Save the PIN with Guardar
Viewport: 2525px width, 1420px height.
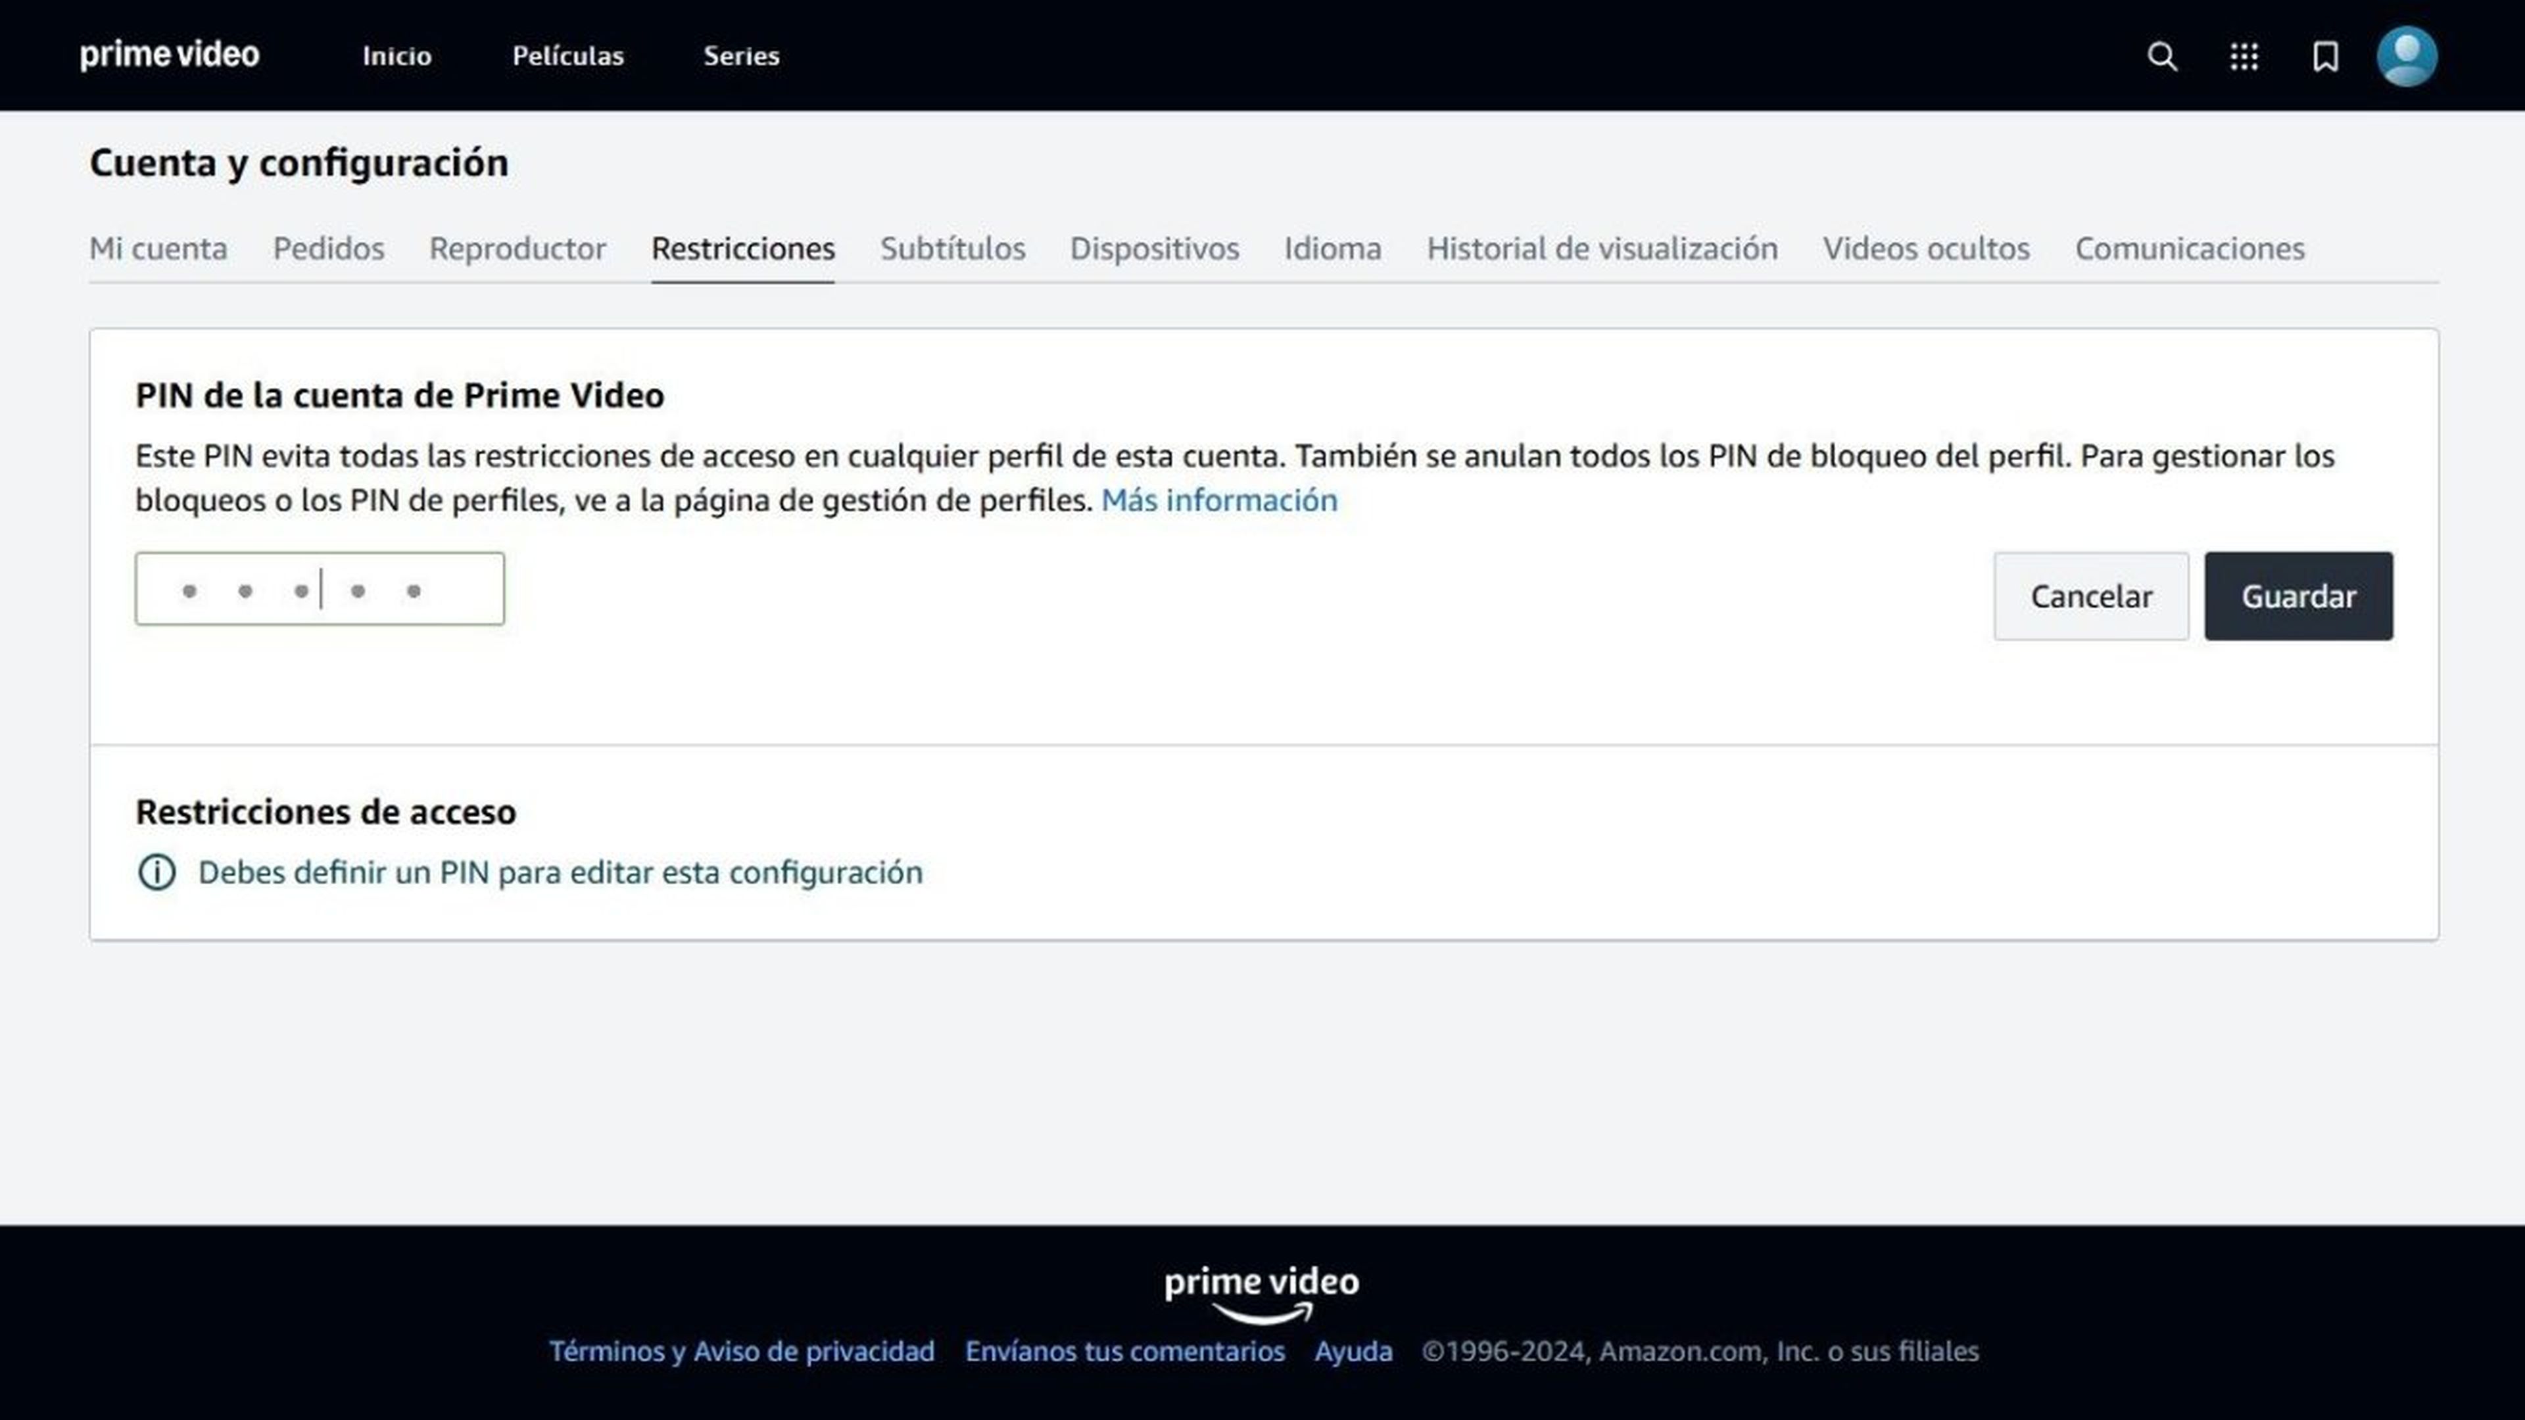pyautogui.click(x=2299, y=596)
